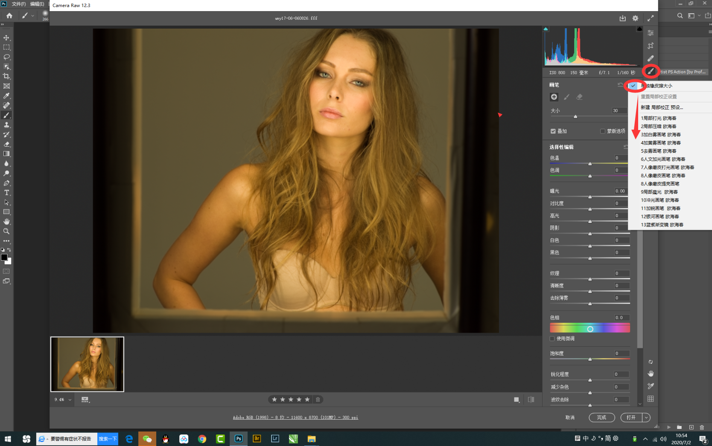Open Camera Raw Edit panel icon
The width and height of the screenshot is (712, 446).
(651, 33)
